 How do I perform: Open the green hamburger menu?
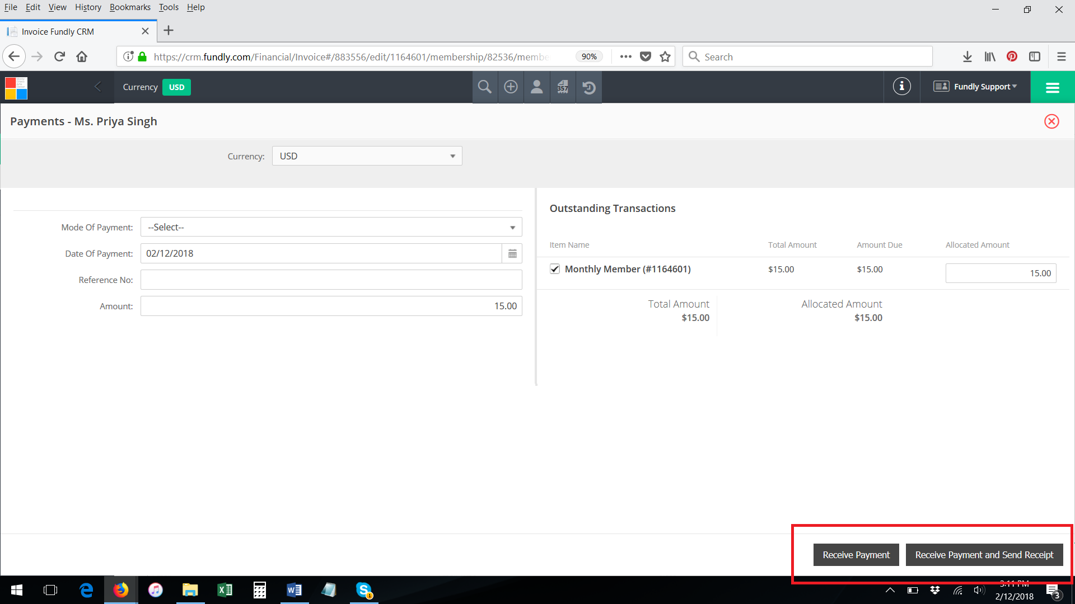1053,87
